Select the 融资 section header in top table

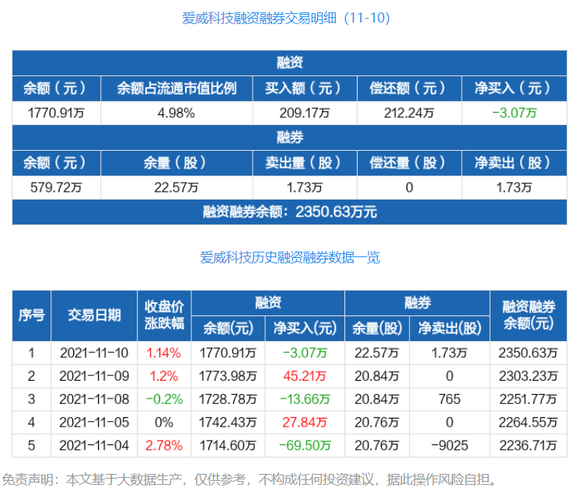pos(289,63)
